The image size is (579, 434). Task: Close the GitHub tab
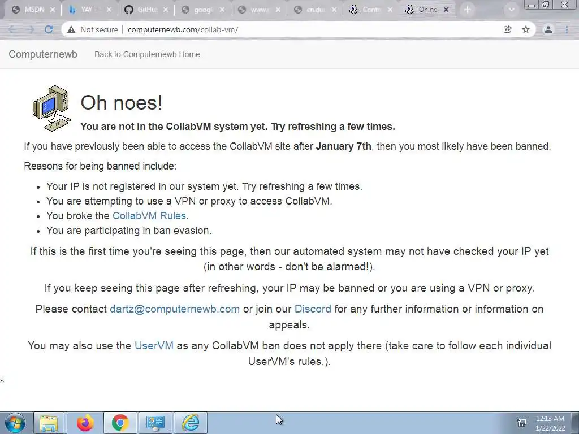166,10
